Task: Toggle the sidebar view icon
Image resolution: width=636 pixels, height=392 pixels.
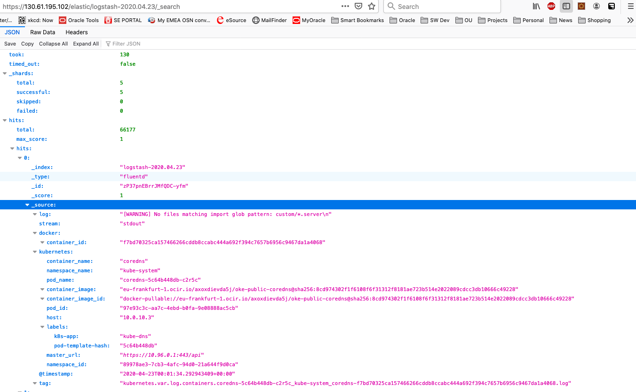Action: pyautogui.click(x=566, y=7)
